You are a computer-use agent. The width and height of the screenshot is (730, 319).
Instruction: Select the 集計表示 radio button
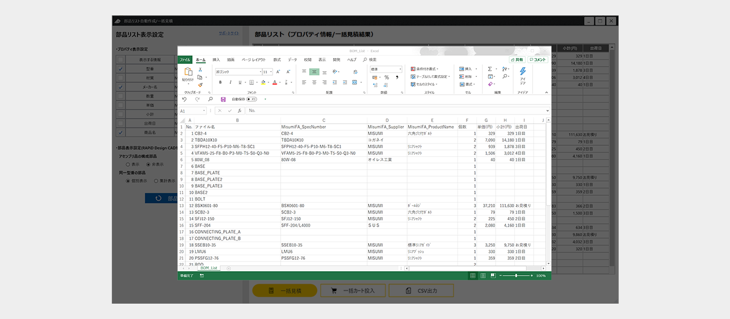156,181
